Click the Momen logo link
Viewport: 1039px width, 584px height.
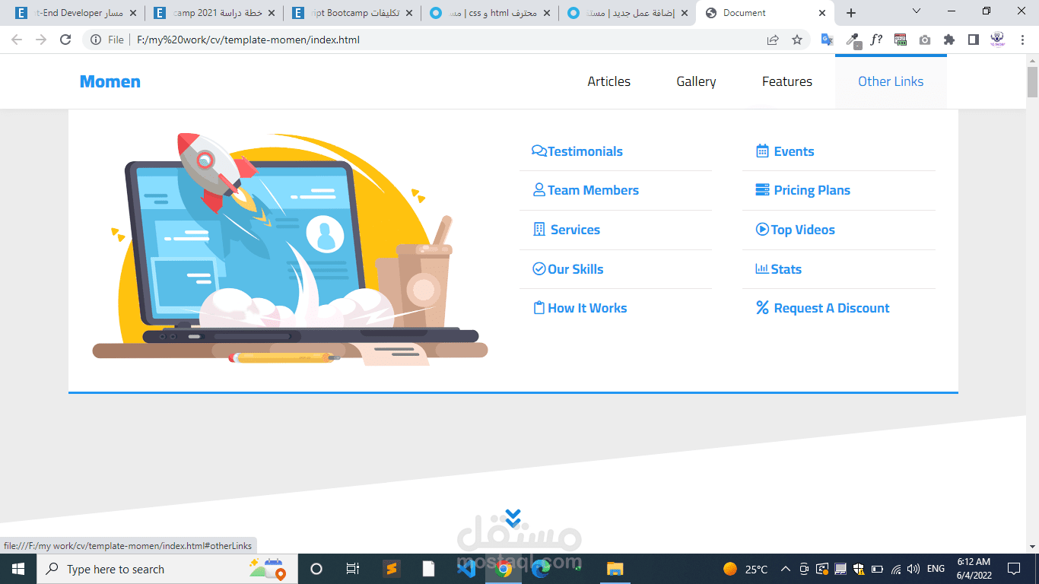(x=110, y=81)
